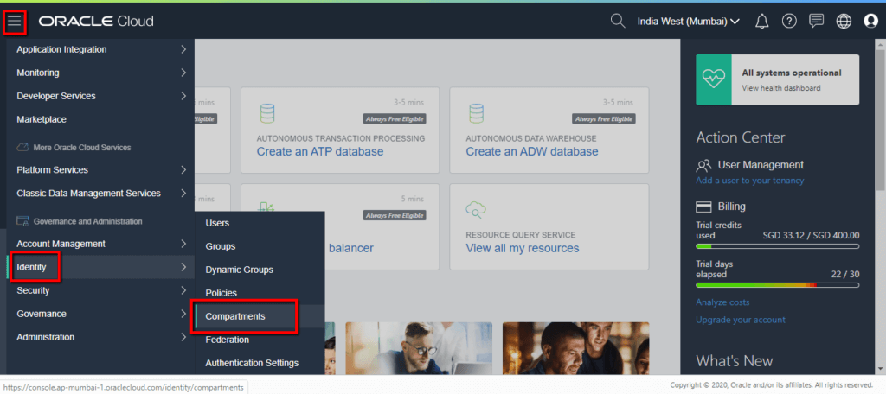Click the User Management people icon
This screenshot has width=886, height=394.
click(x=704, y=165)
